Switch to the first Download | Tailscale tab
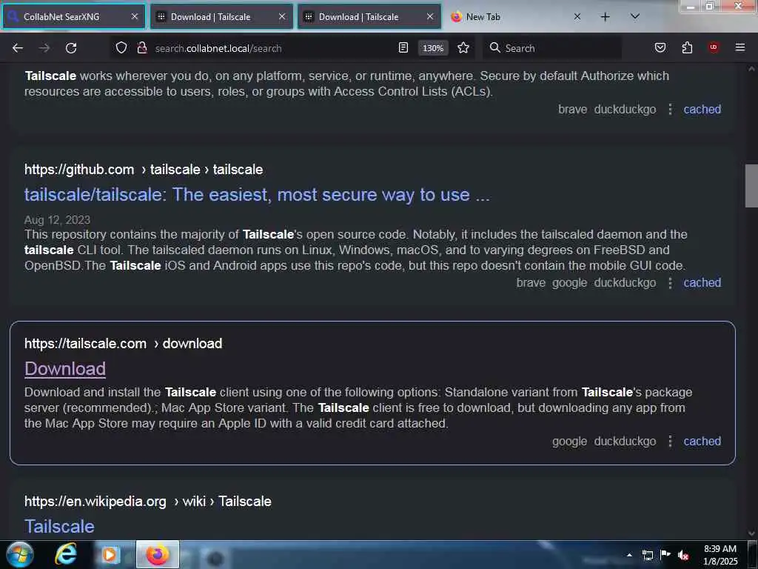This screenshot has width=758, height=569. [221, 17]
